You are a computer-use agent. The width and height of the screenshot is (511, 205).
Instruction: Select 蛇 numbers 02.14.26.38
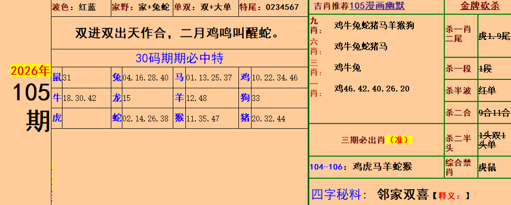(x=145, y=118)
